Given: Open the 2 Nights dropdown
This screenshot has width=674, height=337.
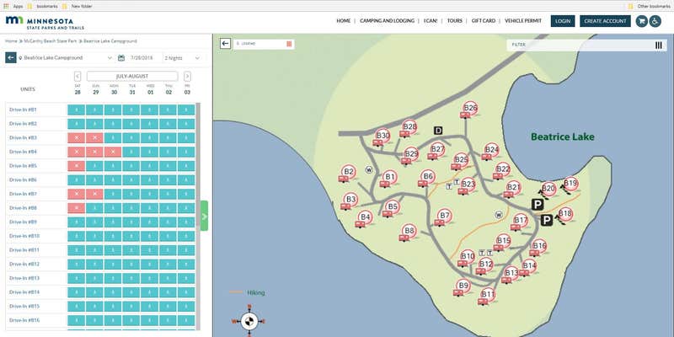Looking at the screenshot, I should pyautogui.click(x=183, y=57).
